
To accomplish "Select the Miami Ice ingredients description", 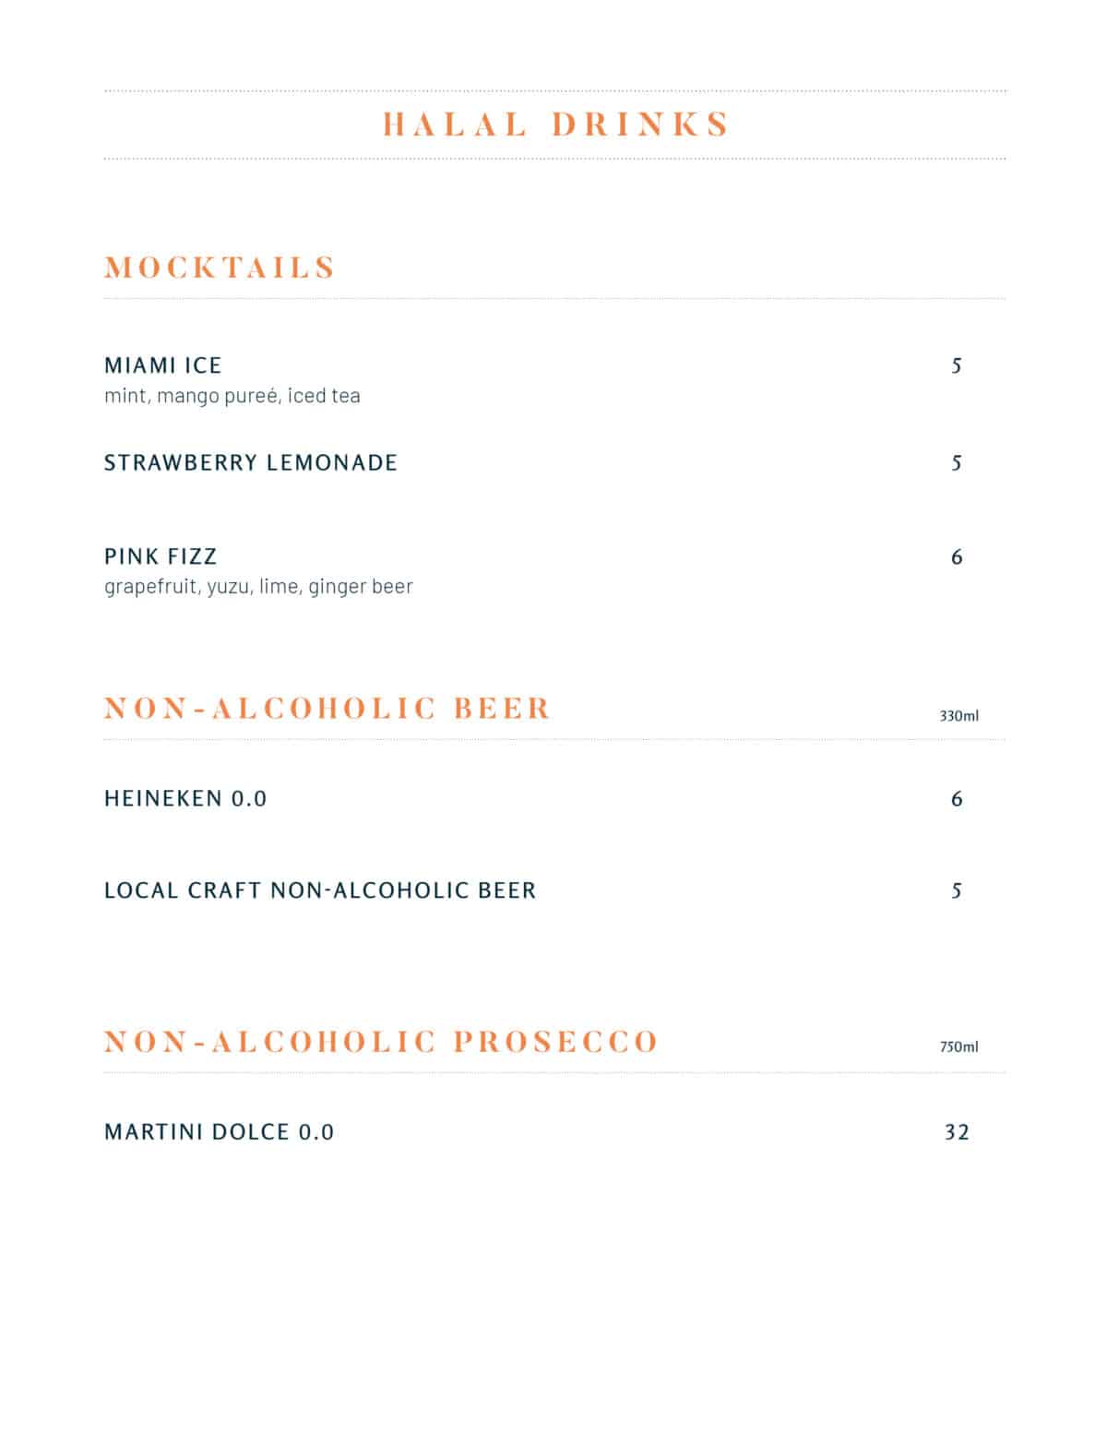I will coord(232,396).
